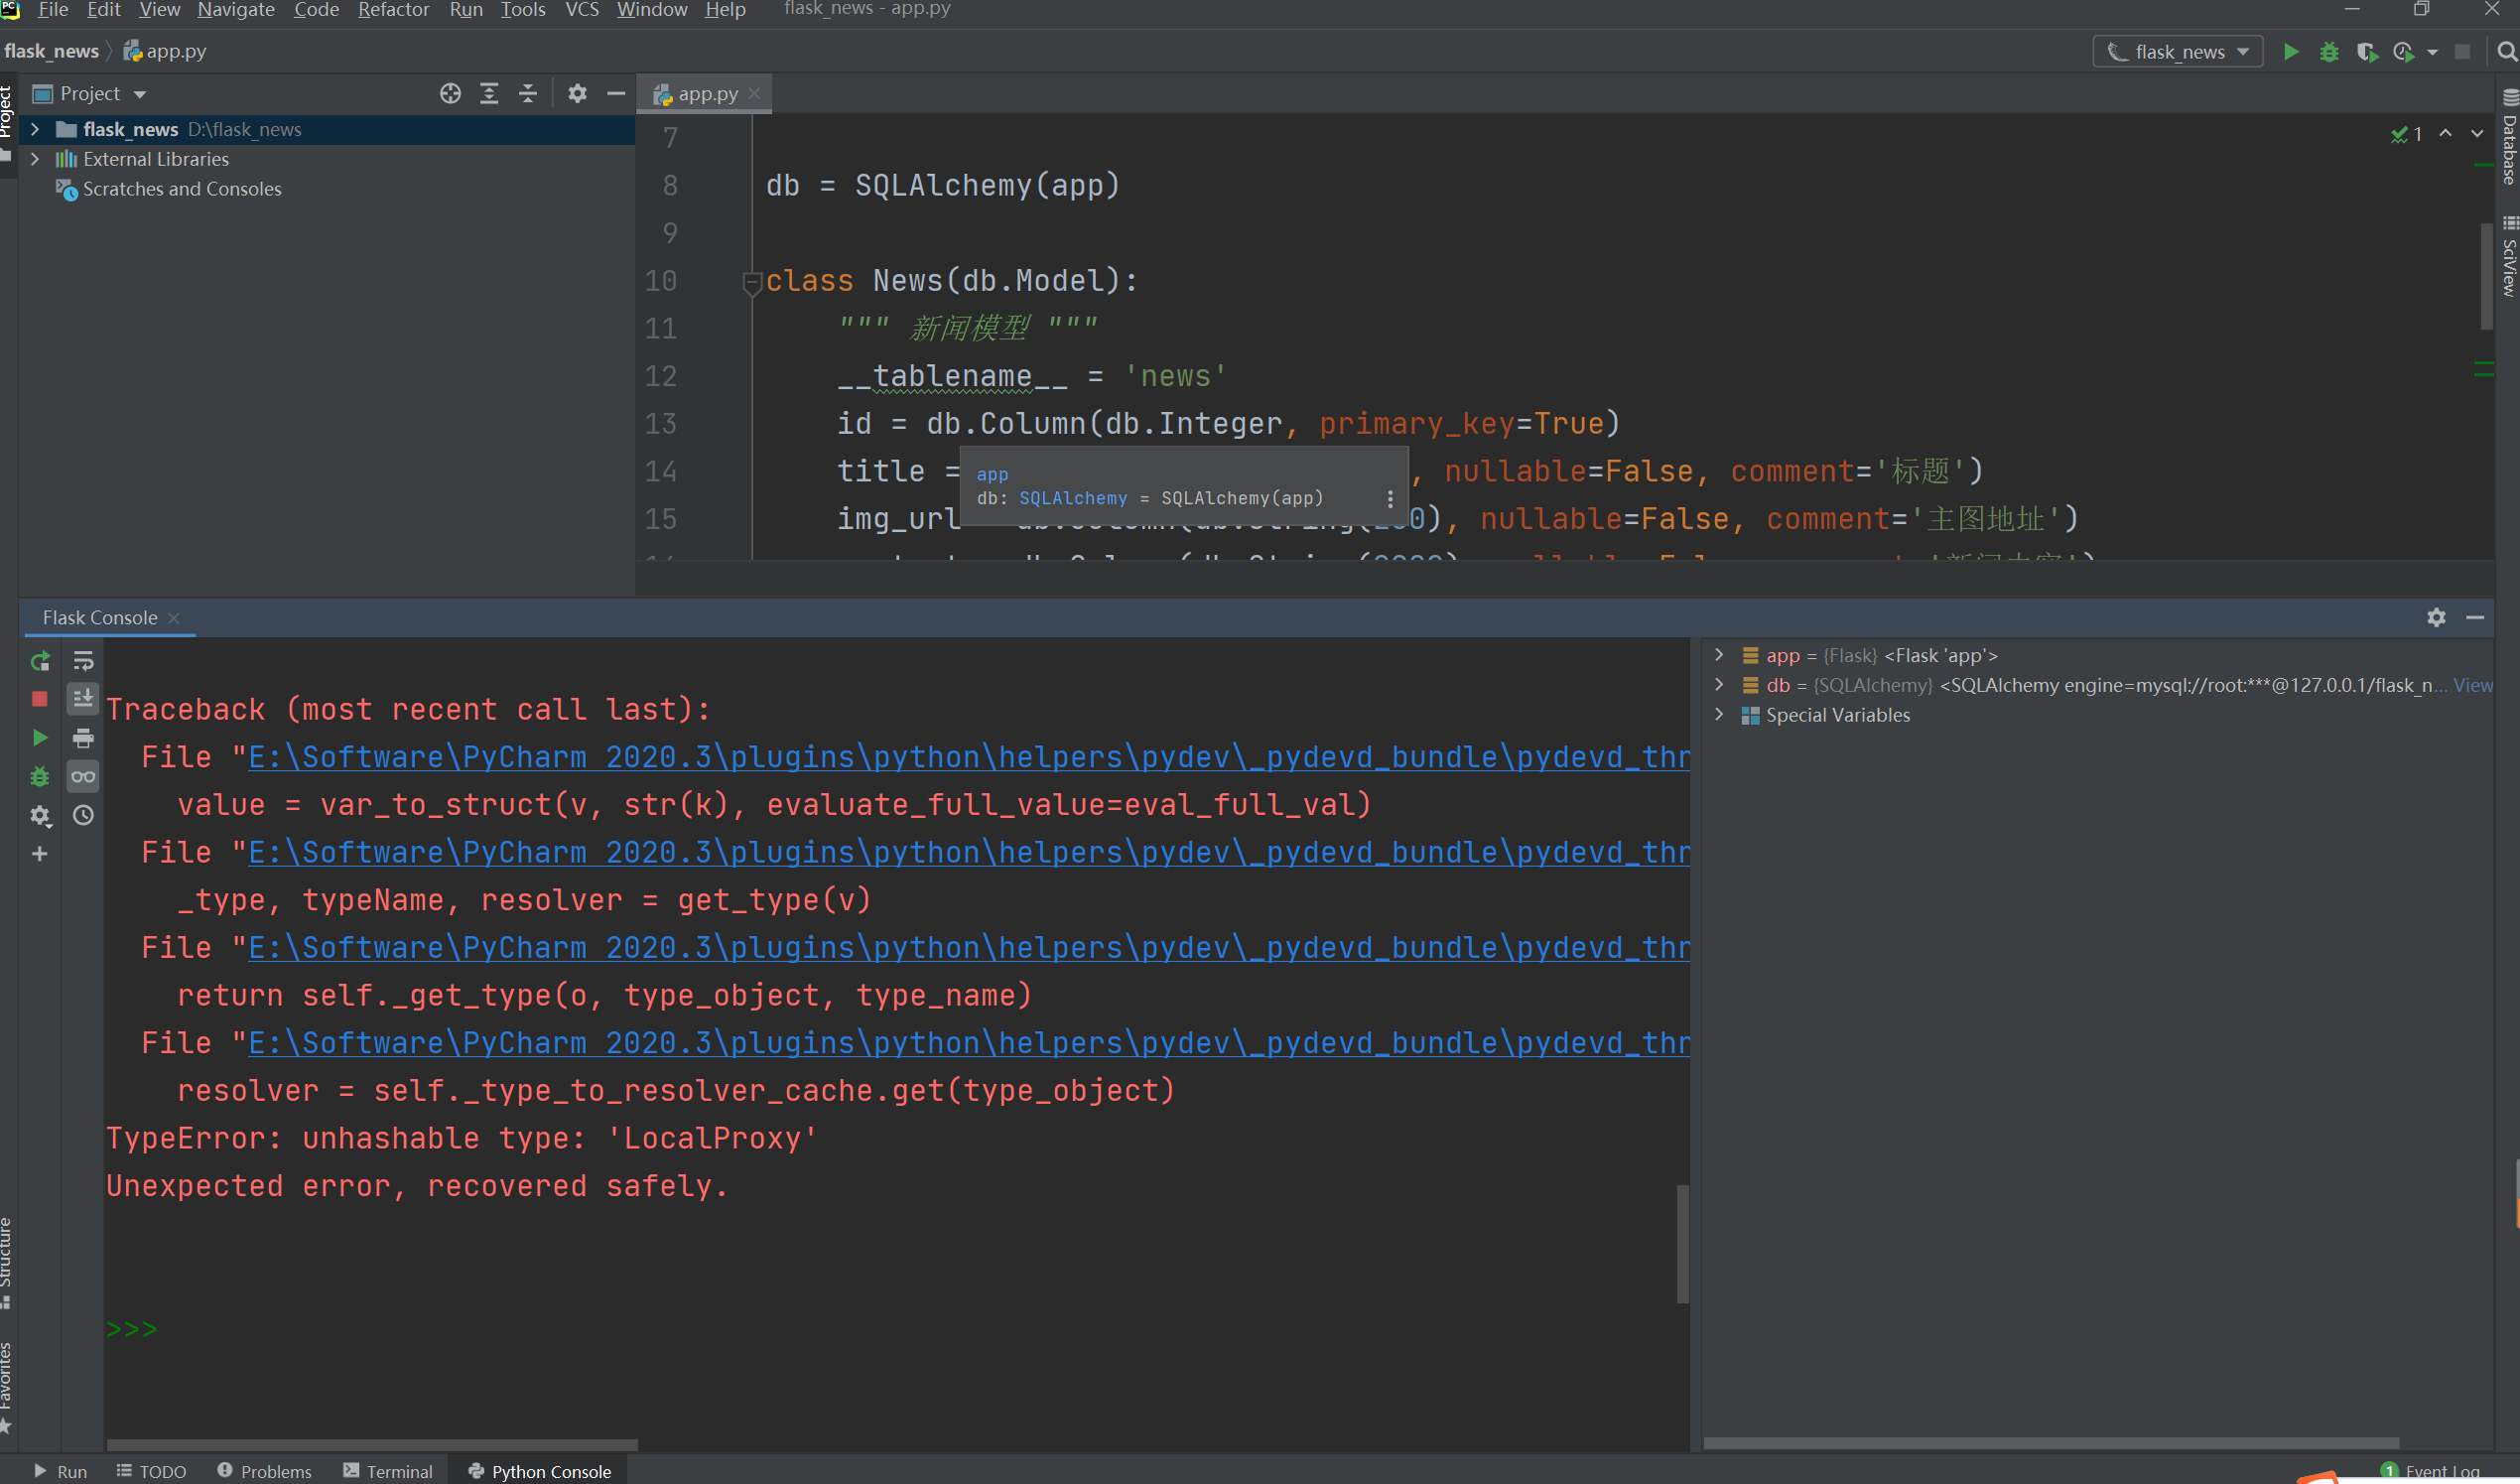Open popup menu in db tooltip
This screenshot has height=1484, width=2520.
click(1390, 498)
